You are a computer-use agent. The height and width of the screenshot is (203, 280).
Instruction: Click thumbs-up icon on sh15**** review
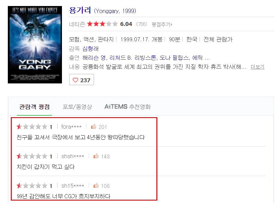[x=96, y=186]
